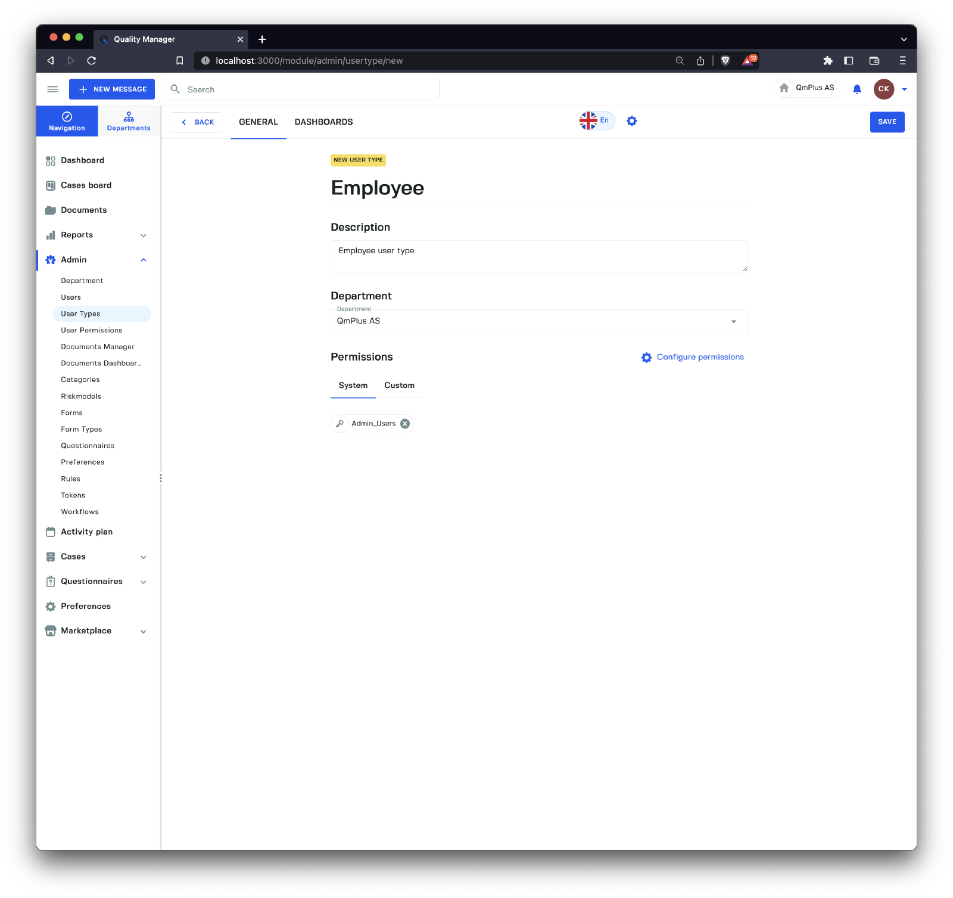The width and height of the screenshot is (953, 898).
Task: Click the notification bell icon
Action: point(857,89)
